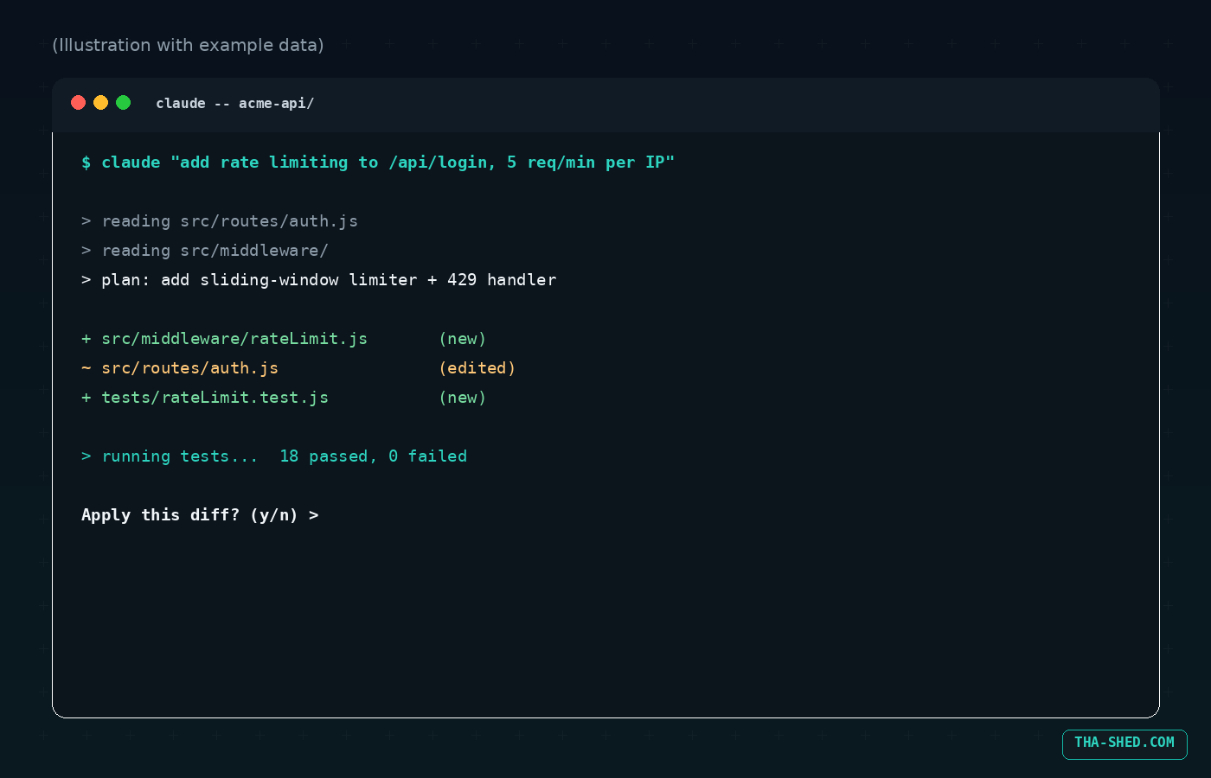Click the '(Illustration with example data)' caption
Image resolution: width=1211 pixels, height=778 pixels.
tap(188, 45)
